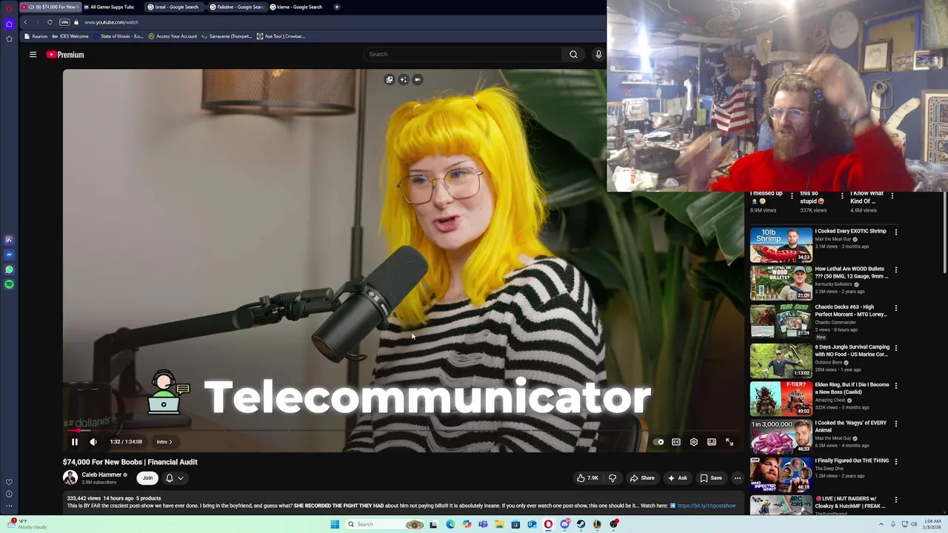Open Spotify in Opera sidebar
Image resolution: width=948 pixels, height=533 pixels.
(x=9, y=284)
